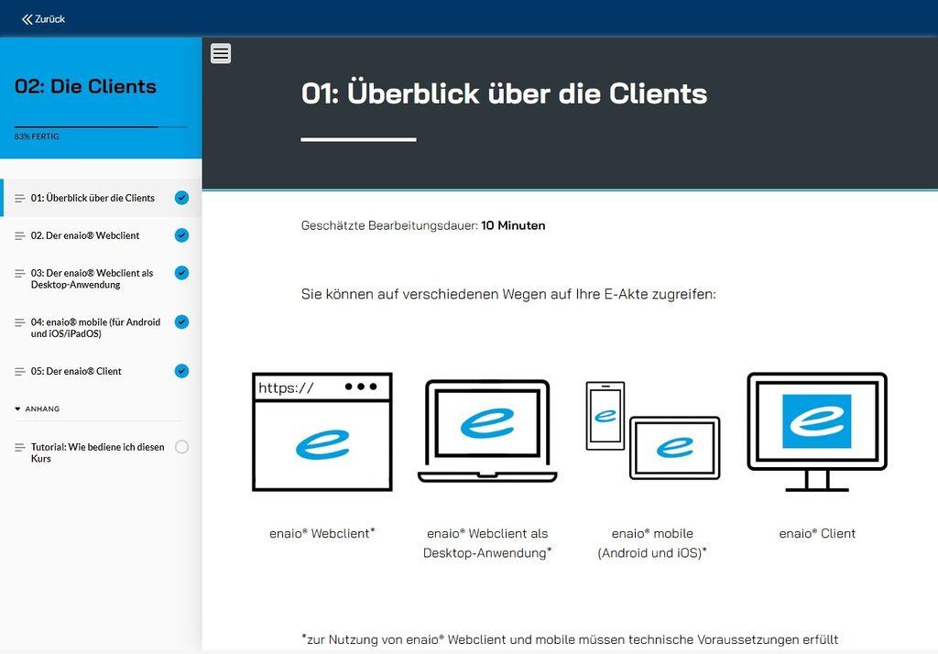Image resolution: width=938 pixels, height=654 pixels.
Task: Click the tablet icon beside the smartphone
Action: 674,449
